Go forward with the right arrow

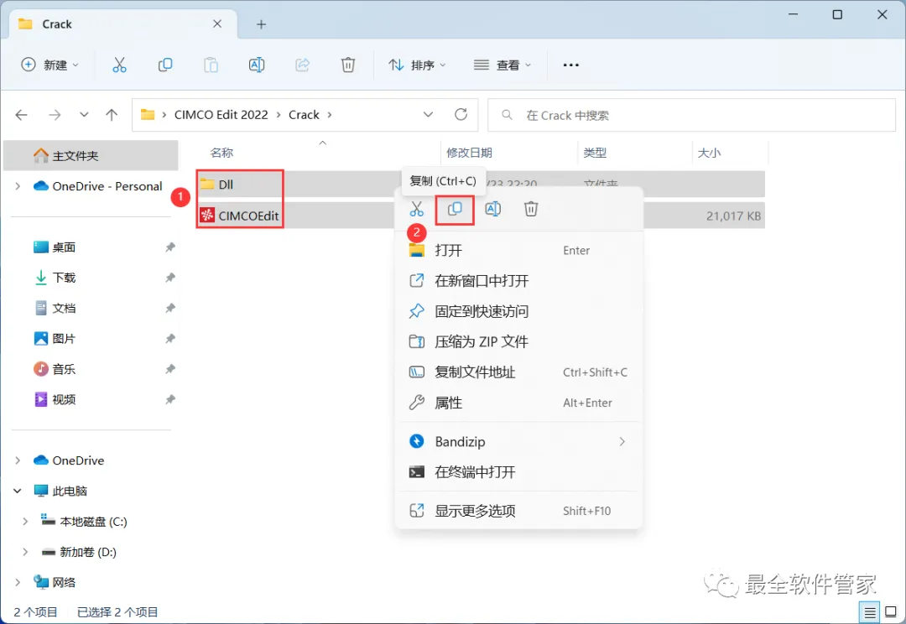(x=55, y=115)
